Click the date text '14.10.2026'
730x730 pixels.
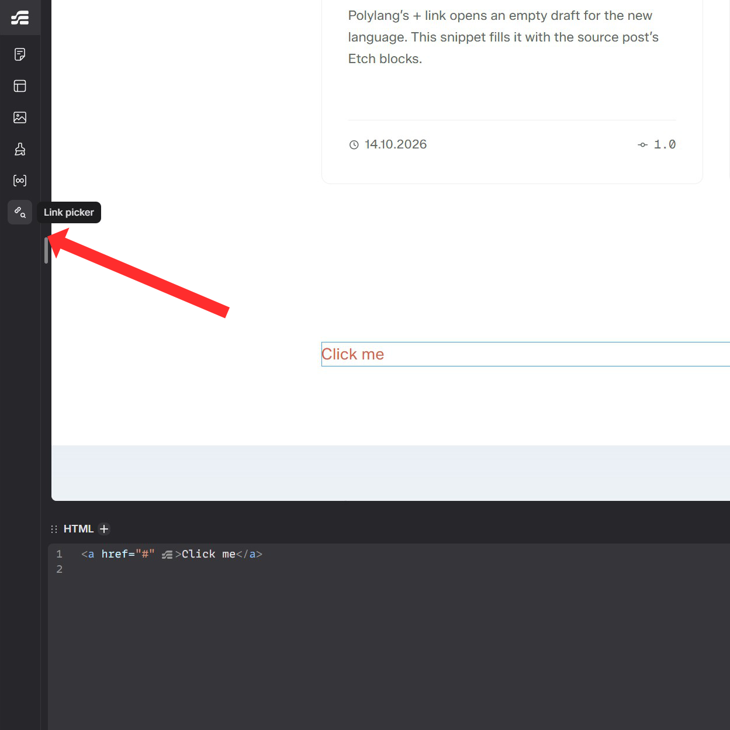coord(396,144)
